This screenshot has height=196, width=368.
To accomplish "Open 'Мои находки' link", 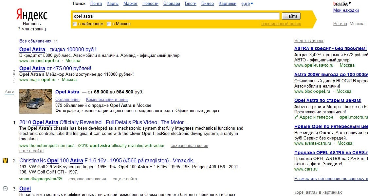I will (x=346, y=10).
